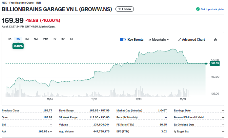
Task: Click the NSE Free Realtime Quote text
Action: (x=21, y=3)
